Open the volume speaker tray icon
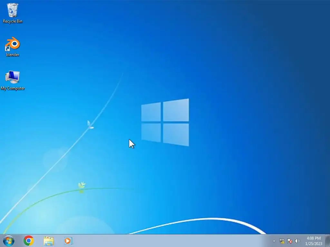The height and width of the screenshot is (247, 330). click(x=297, y=241)
